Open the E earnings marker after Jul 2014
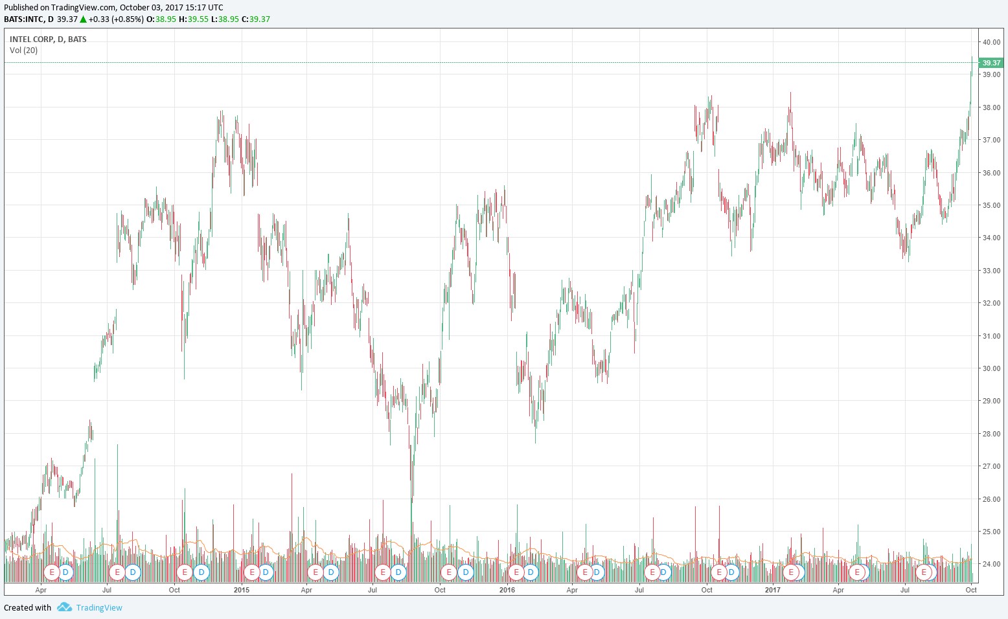 [x=117, y=572]
